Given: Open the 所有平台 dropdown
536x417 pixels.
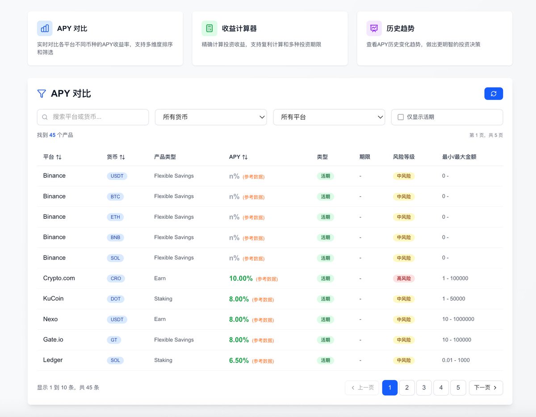Looking at the screenshot, I should tap(329, 117).
